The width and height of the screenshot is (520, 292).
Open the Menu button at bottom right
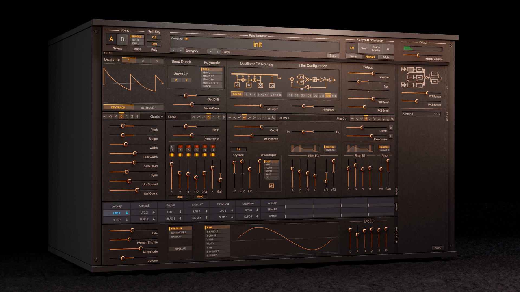[438, 247]
